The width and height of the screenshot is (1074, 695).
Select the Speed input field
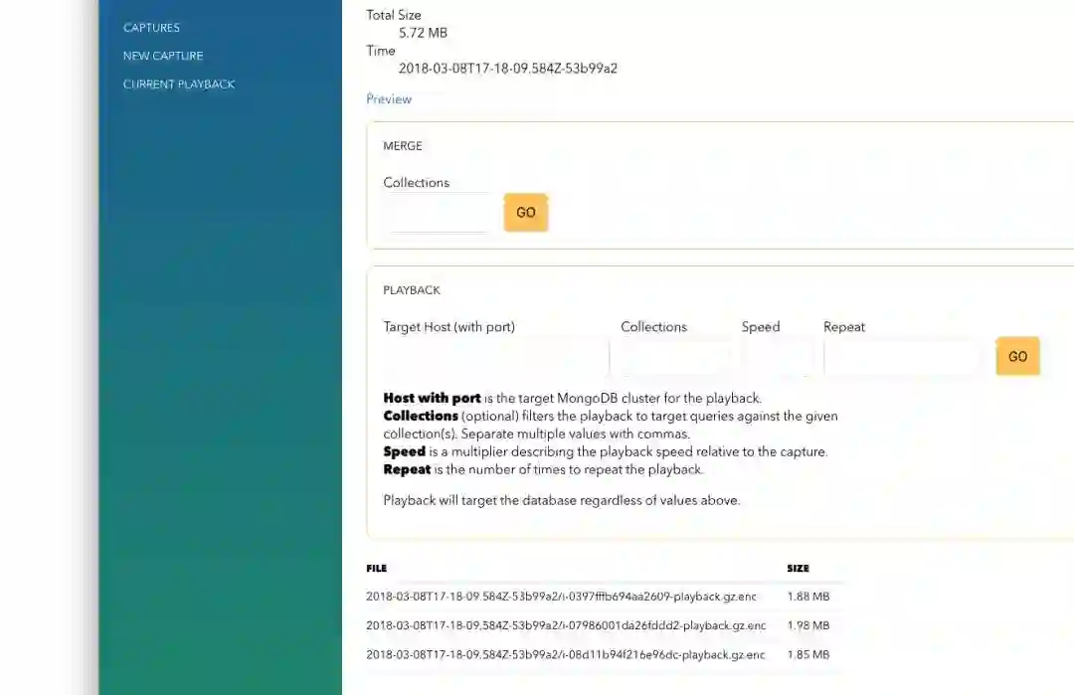point(777,357)
